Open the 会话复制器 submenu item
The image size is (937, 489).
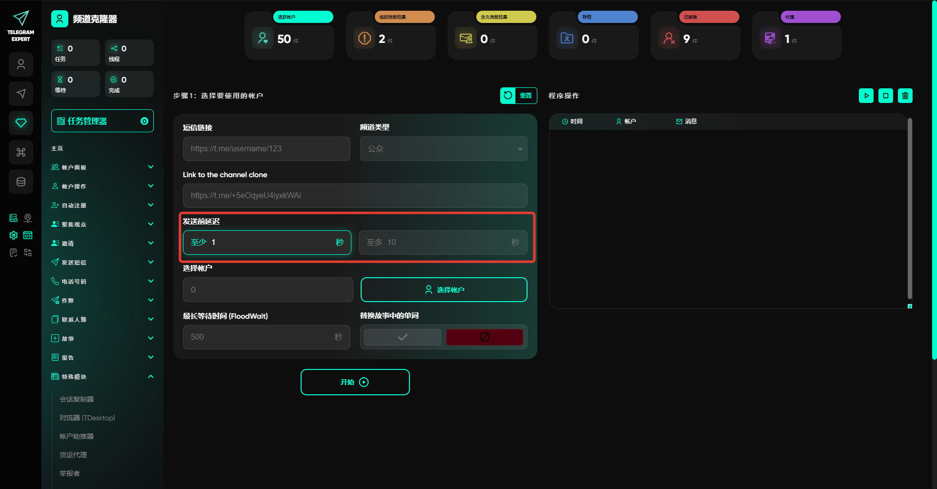point(77,399)
